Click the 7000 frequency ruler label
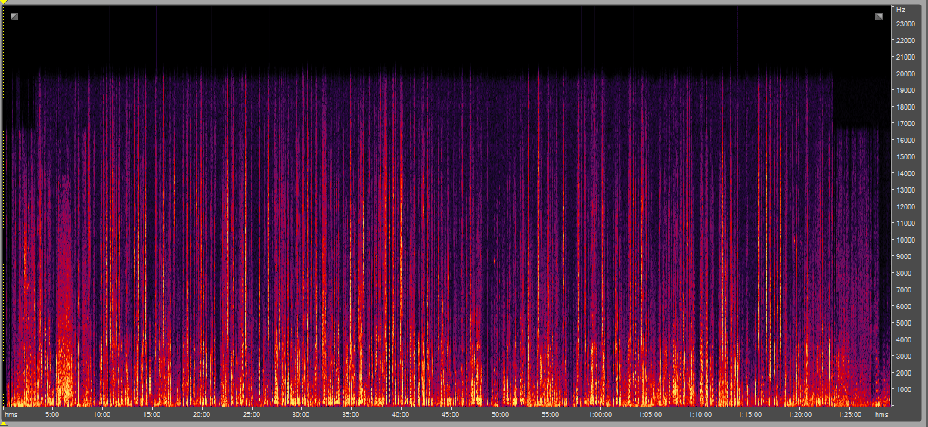Image resolution: width=928 pixels, height=427 pixels. point(904,290)
